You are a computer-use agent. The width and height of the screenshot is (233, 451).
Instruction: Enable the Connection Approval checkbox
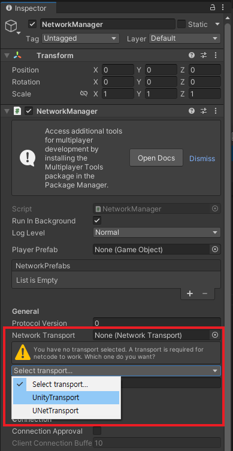(x=97, y=431)
